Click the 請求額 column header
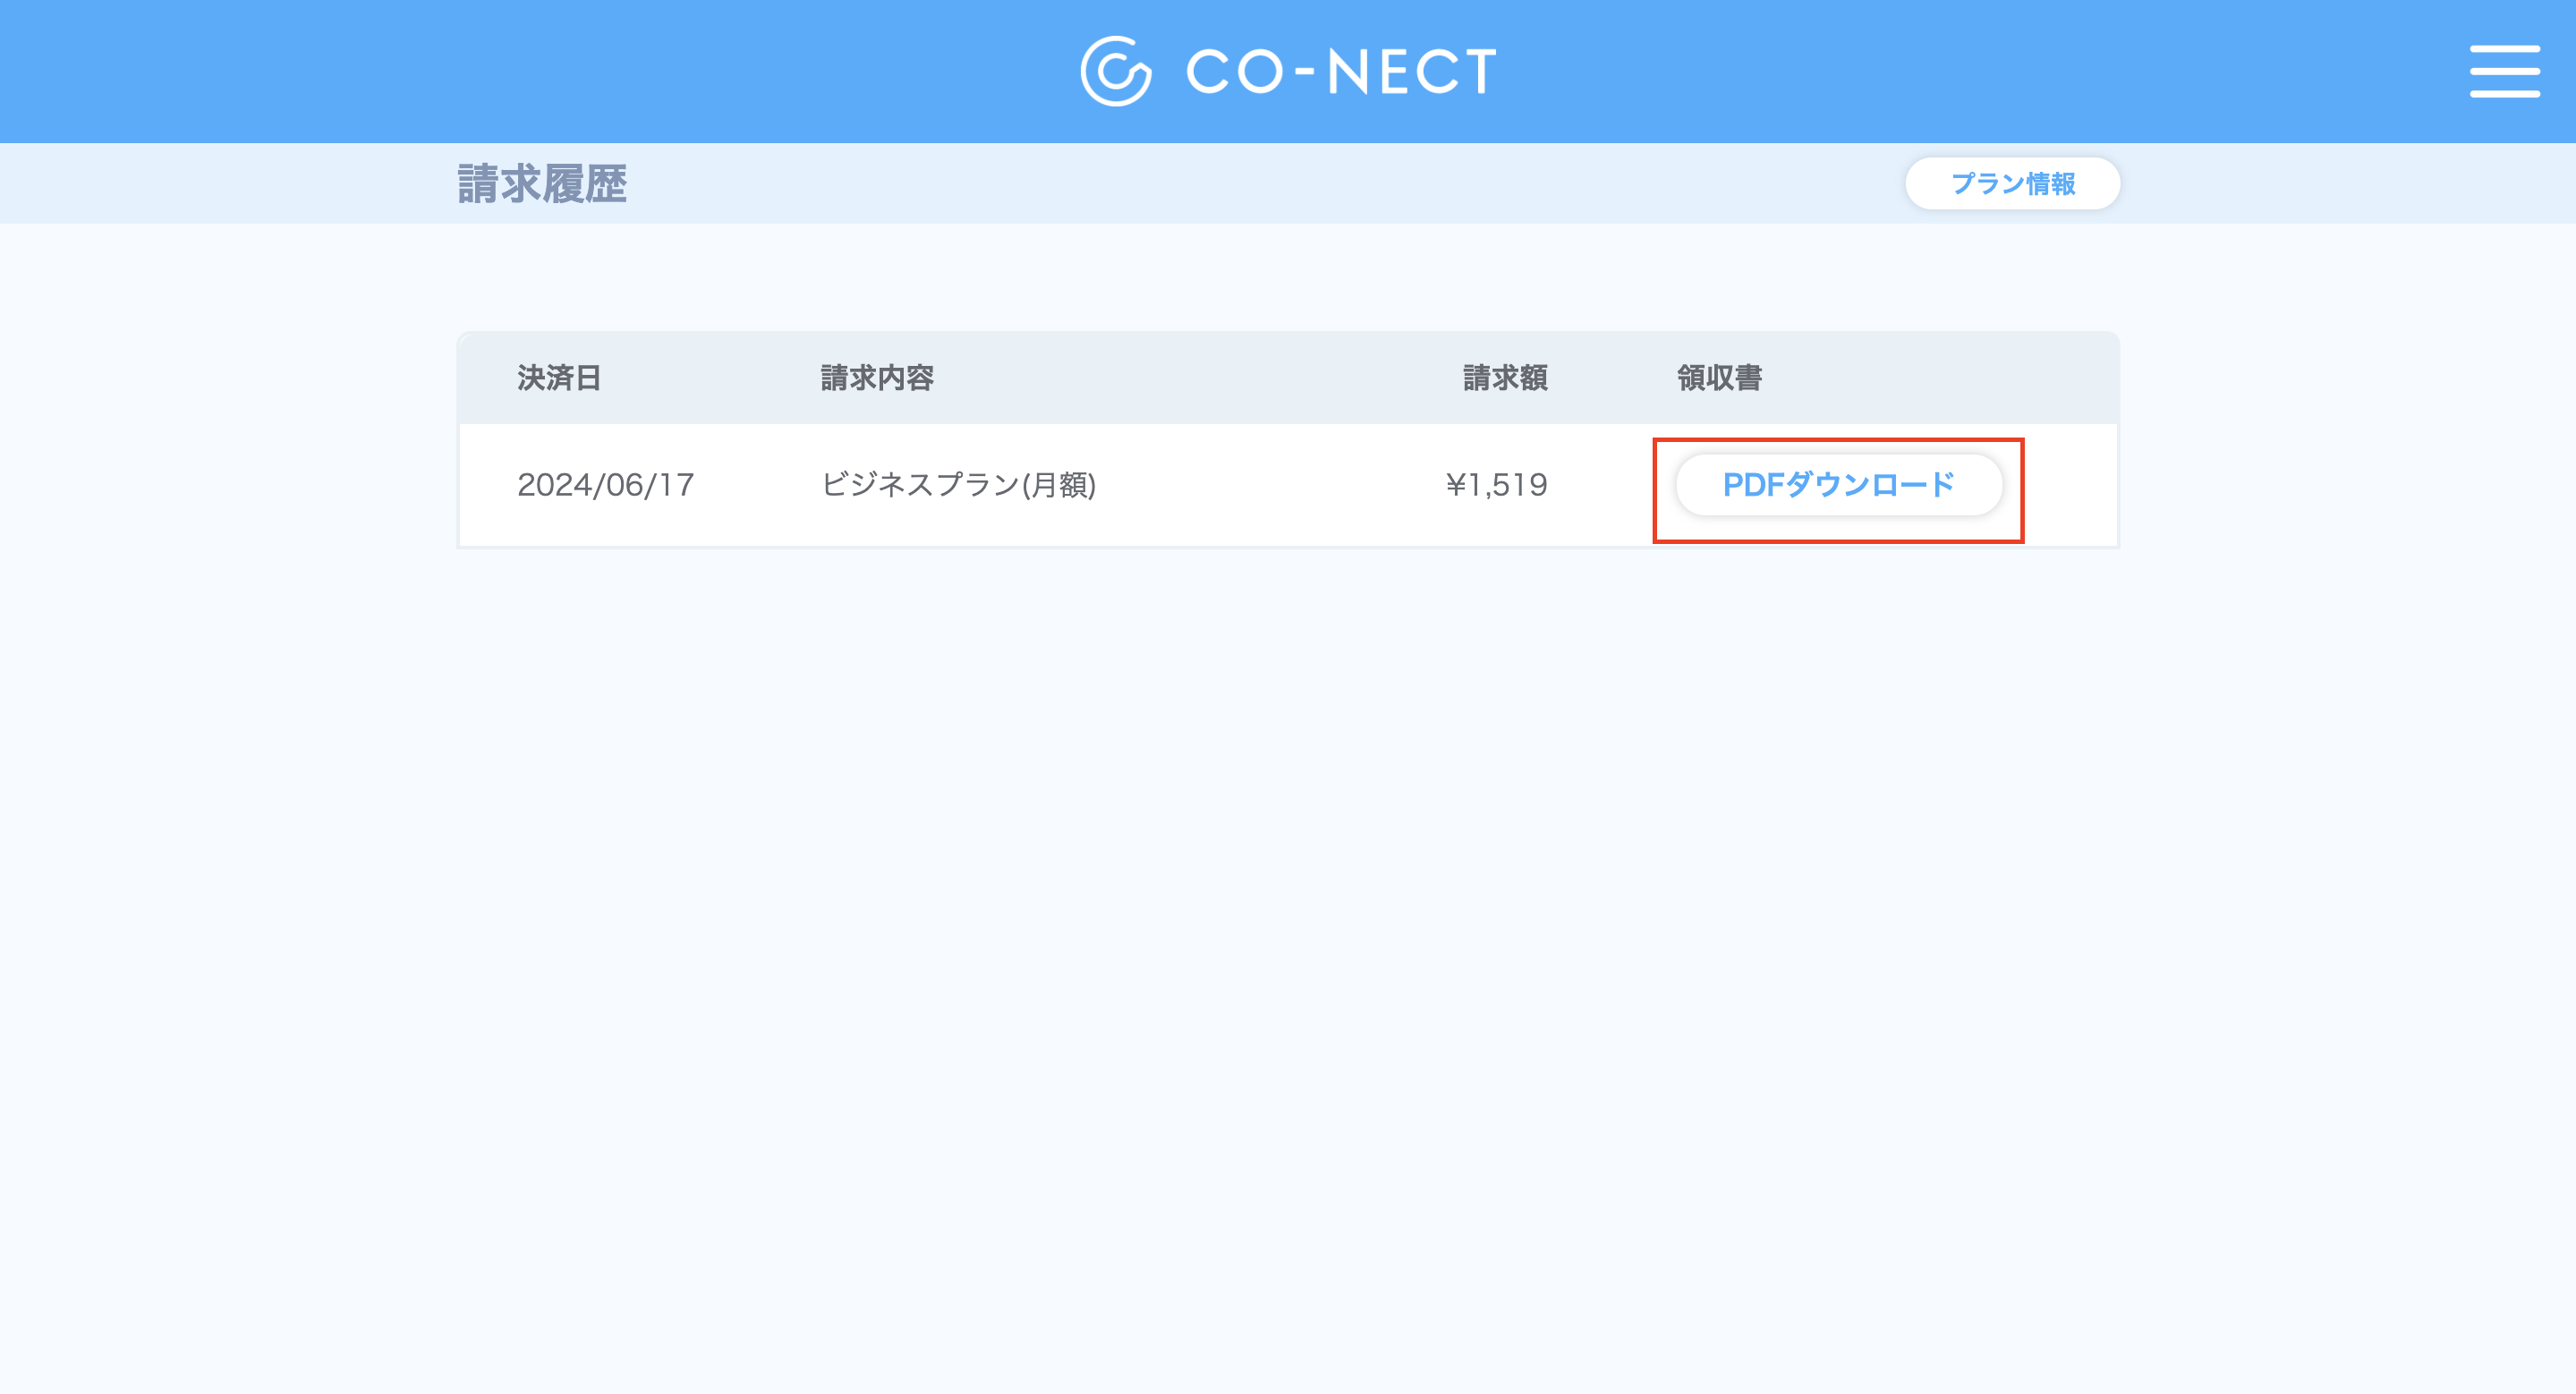2576x1394 pixels. 1505,378
